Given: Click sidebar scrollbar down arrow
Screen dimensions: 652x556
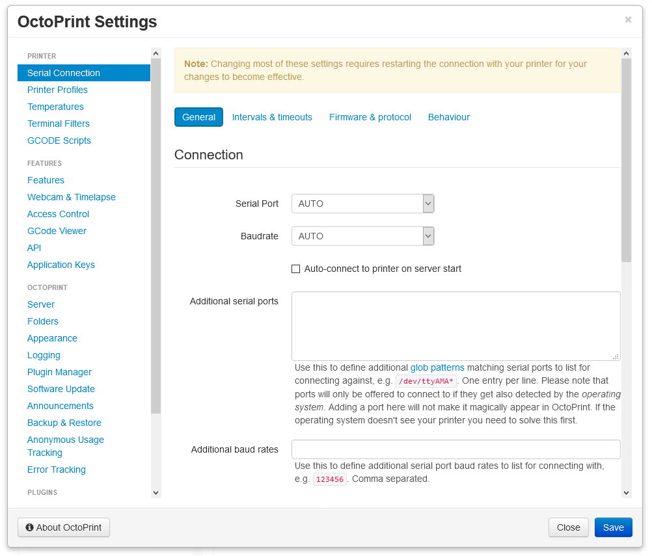Looking at the screenshot, I should coord(156,493).
